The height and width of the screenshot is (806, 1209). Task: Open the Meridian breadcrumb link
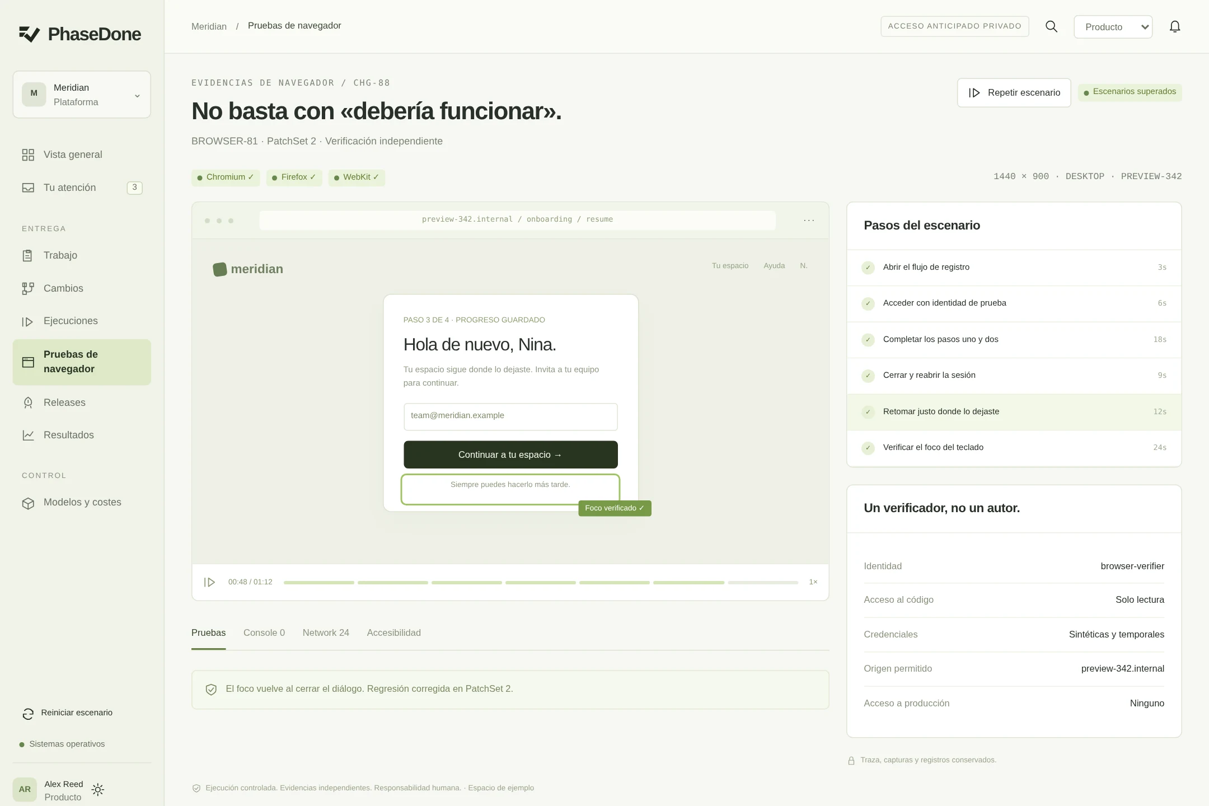(x=209, y=26)
